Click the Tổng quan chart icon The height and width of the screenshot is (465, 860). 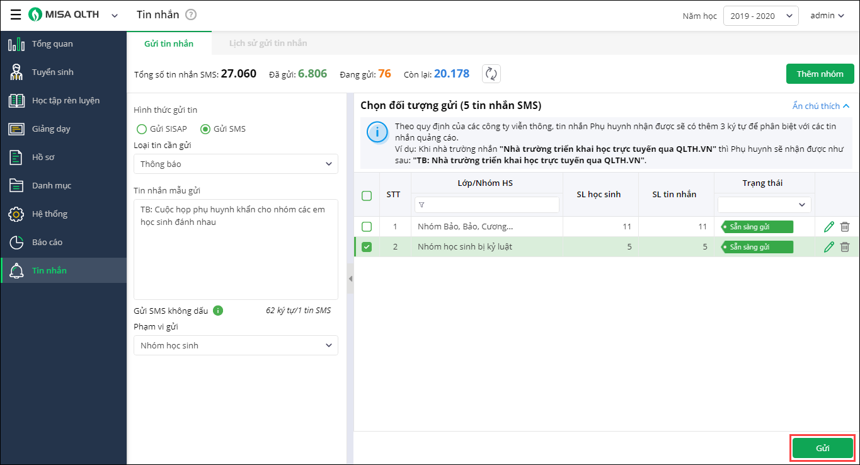tap(16, 44)
